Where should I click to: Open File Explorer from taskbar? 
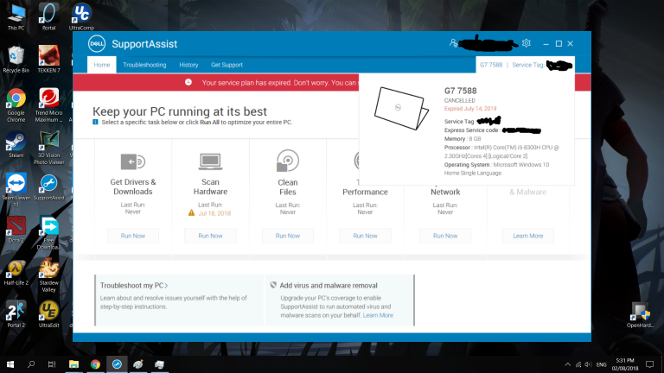pyautogui.click(x=73, y=364)
